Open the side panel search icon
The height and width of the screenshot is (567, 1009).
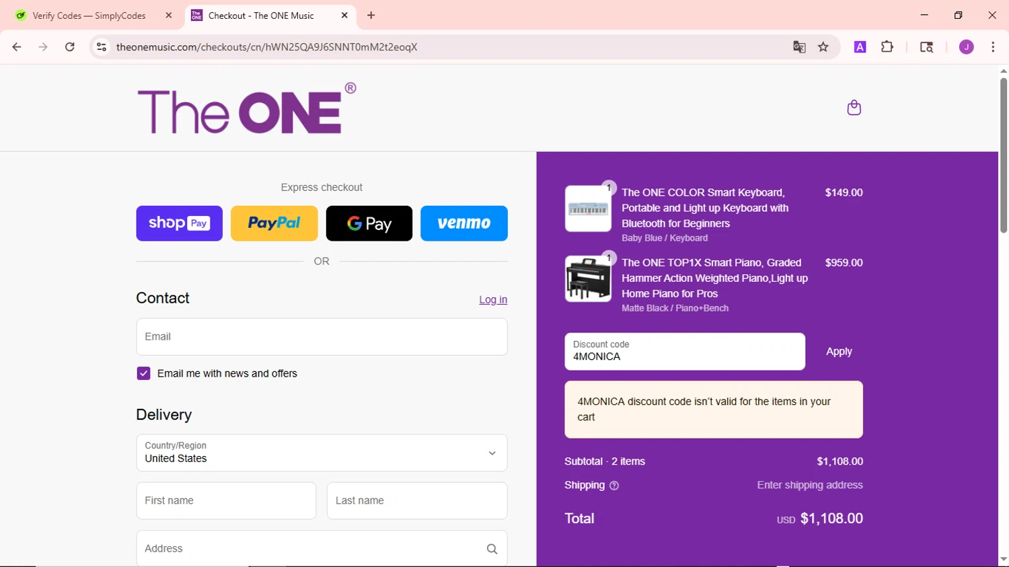point(926,47)
